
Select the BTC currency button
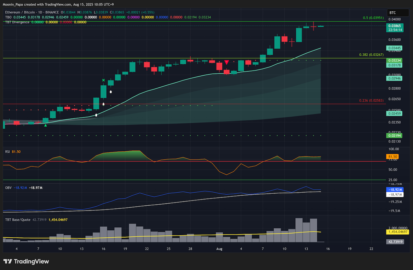(392, 13)
